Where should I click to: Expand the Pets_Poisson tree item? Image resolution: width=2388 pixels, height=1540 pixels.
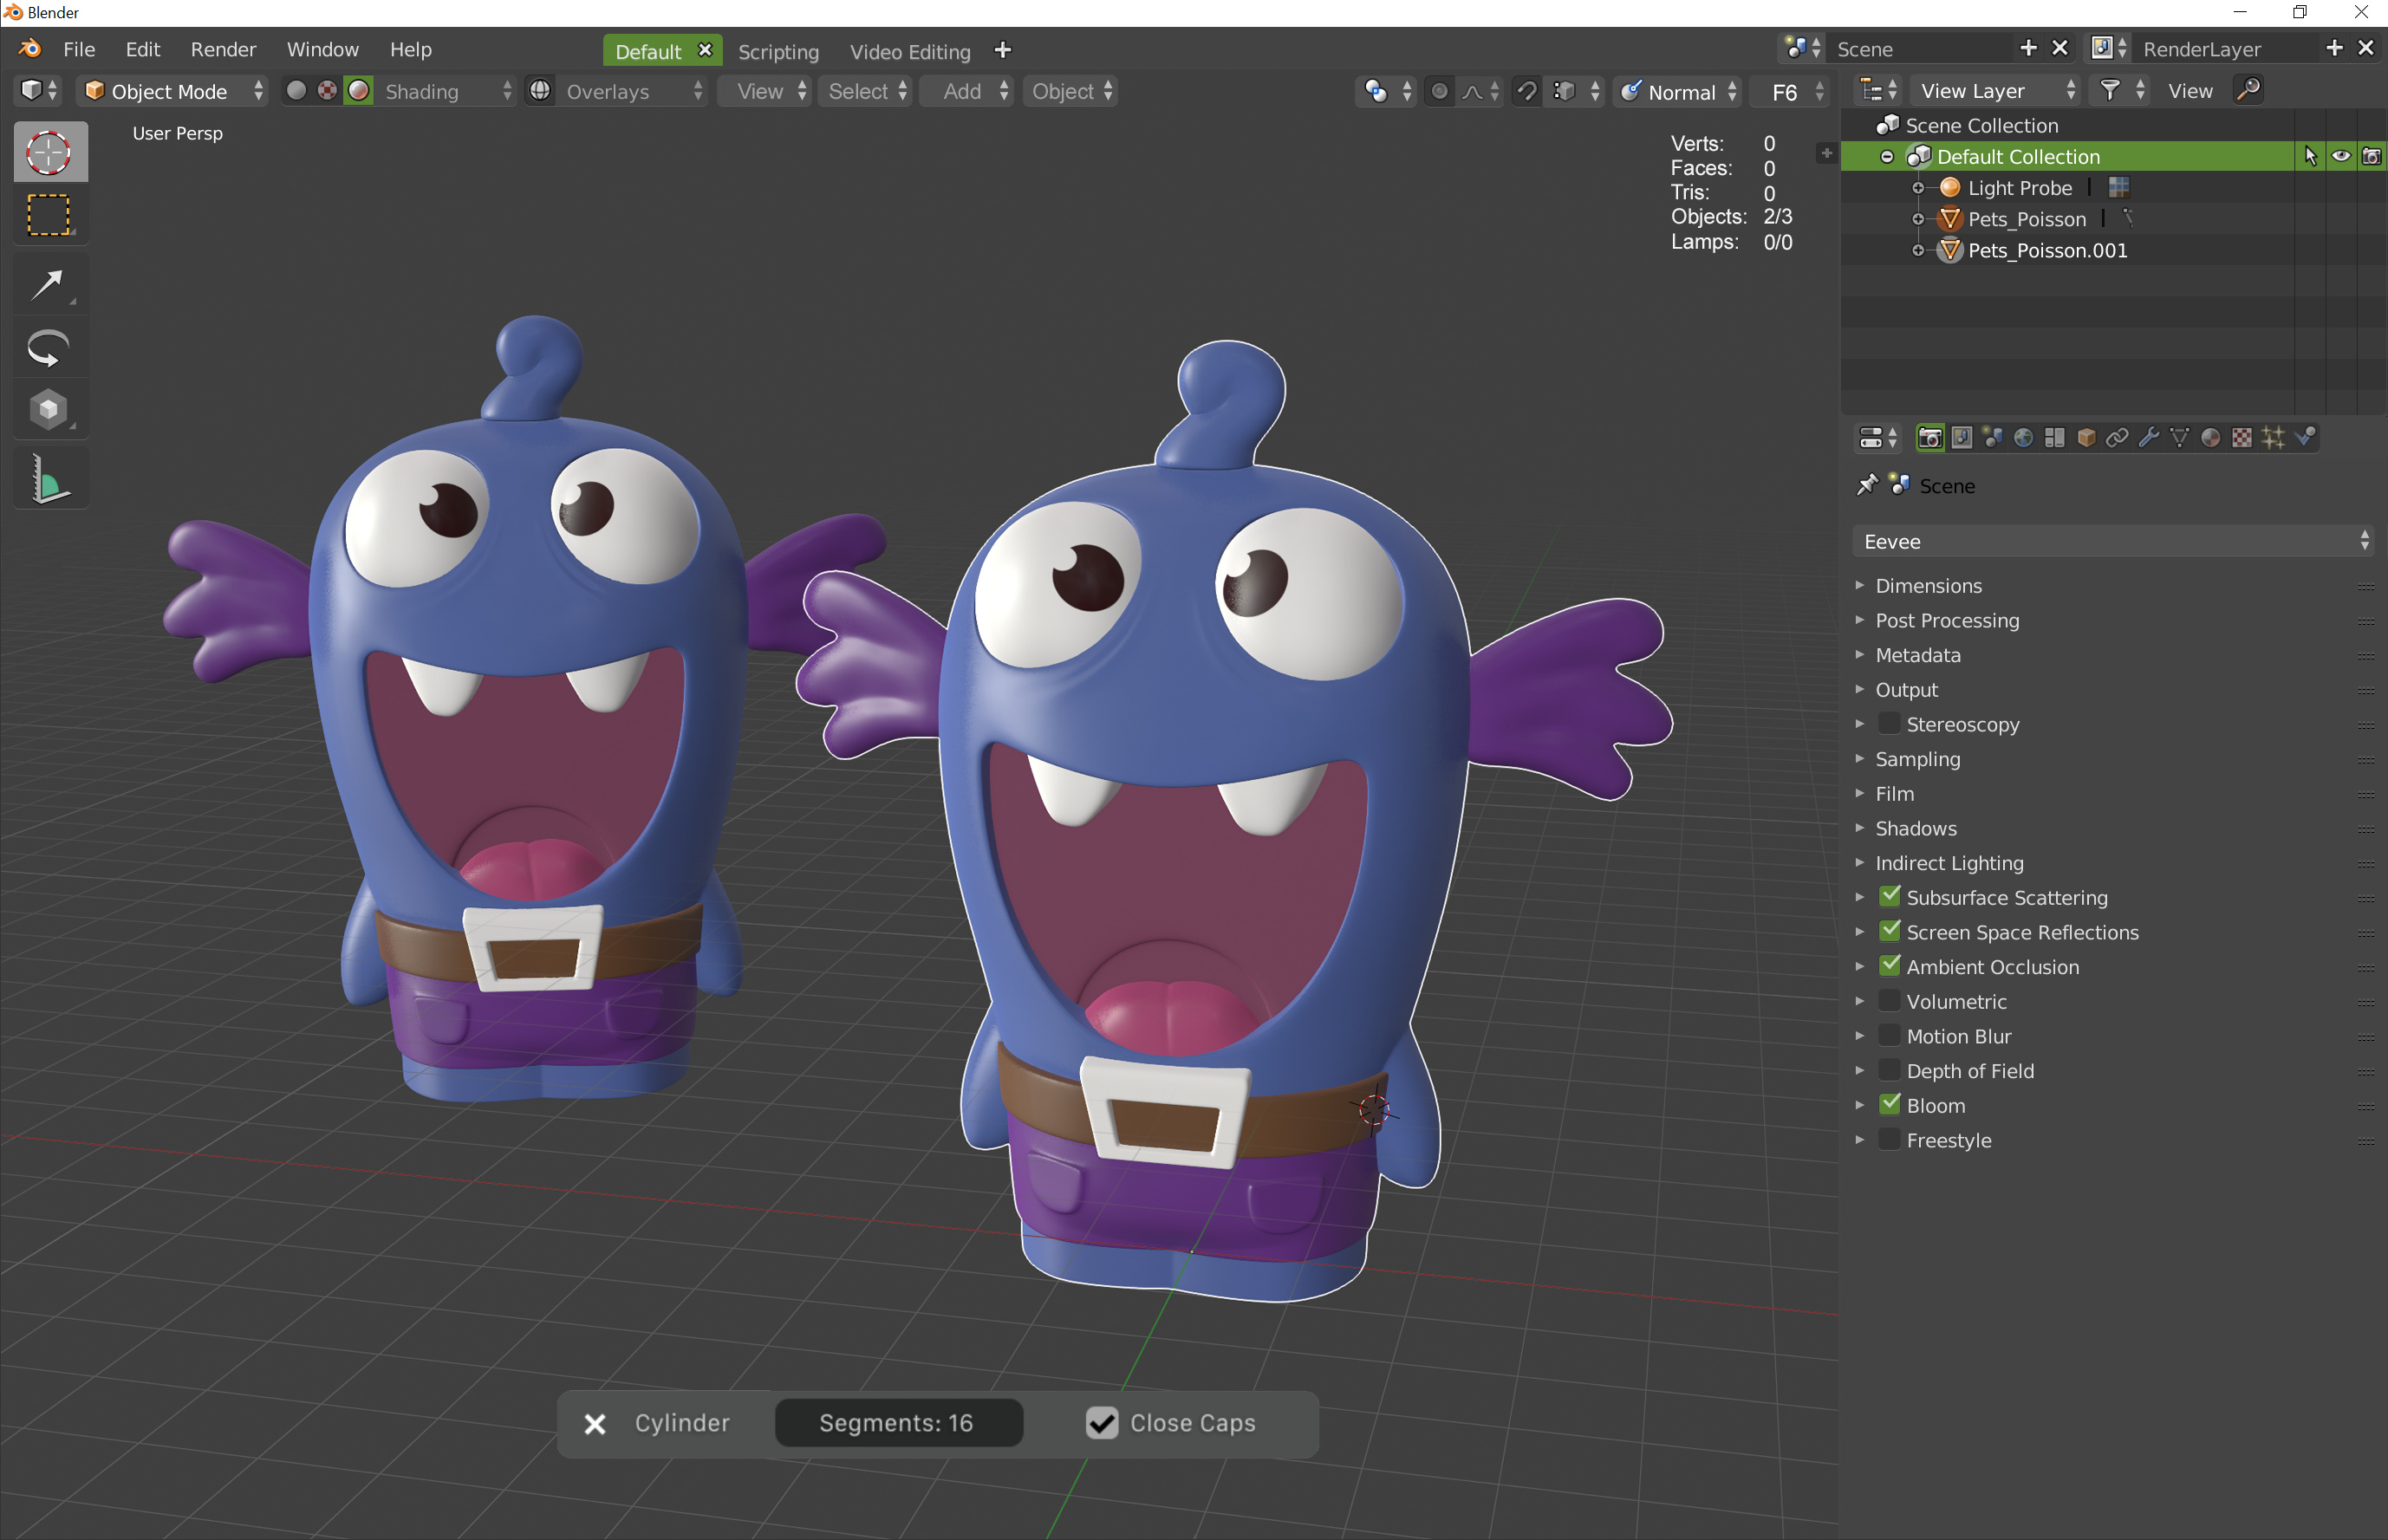1917,219
